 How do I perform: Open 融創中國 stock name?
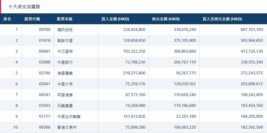(65, 41)
